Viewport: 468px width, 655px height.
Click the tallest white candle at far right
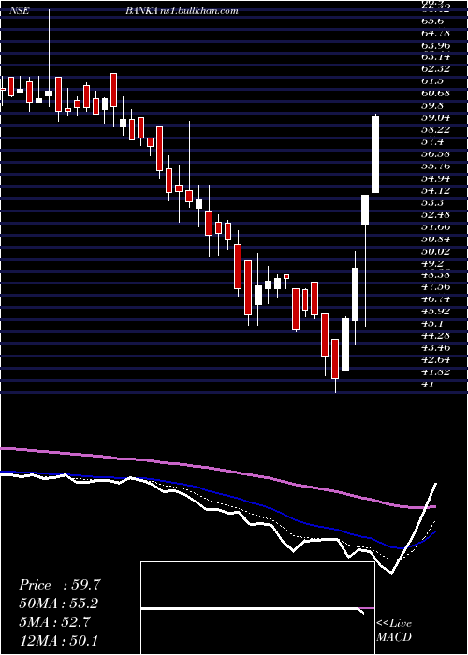coord(375,154)
